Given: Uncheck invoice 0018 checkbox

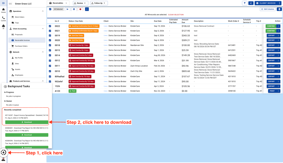Looking at the screenshot, I should (x=50, y=45).
